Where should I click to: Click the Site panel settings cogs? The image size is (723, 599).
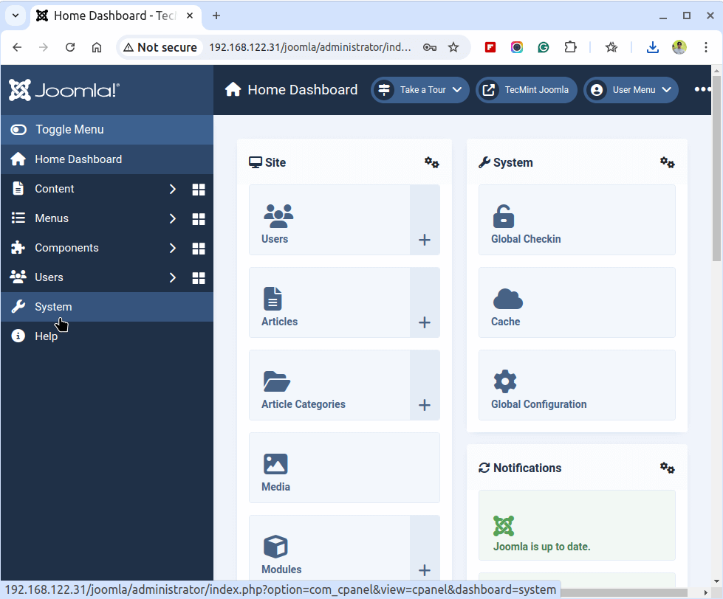tap(432, 162)
